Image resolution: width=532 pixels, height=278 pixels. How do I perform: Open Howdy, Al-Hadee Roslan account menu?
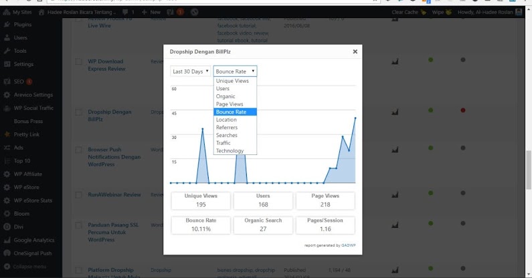[x=490, y=12]
